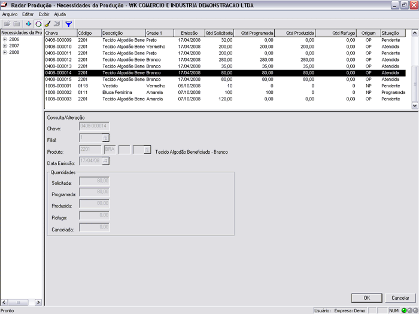Open the Data Emissão calendar picker

coord(105,161)
